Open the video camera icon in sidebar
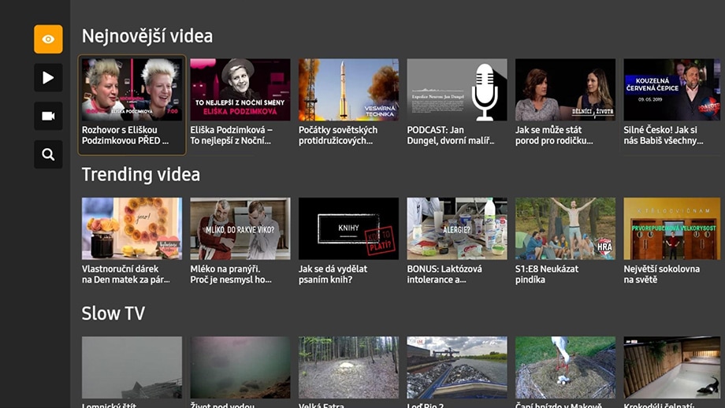This screenshot has width=725, height=408. click(48, 116)
